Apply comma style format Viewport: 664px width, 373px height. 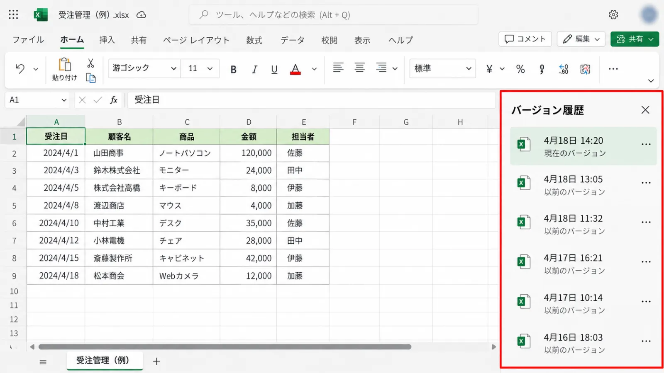click(x=542, y=69)
